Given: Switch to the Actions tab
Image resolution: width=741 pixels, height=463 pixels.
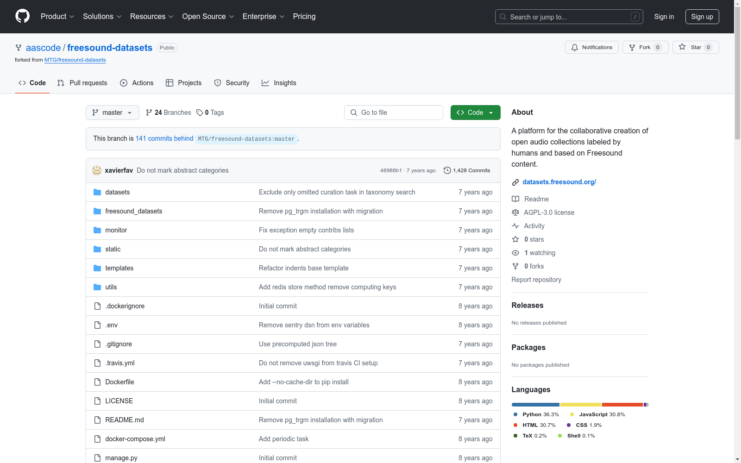Looking at the screenshot, I should (137, 83).
